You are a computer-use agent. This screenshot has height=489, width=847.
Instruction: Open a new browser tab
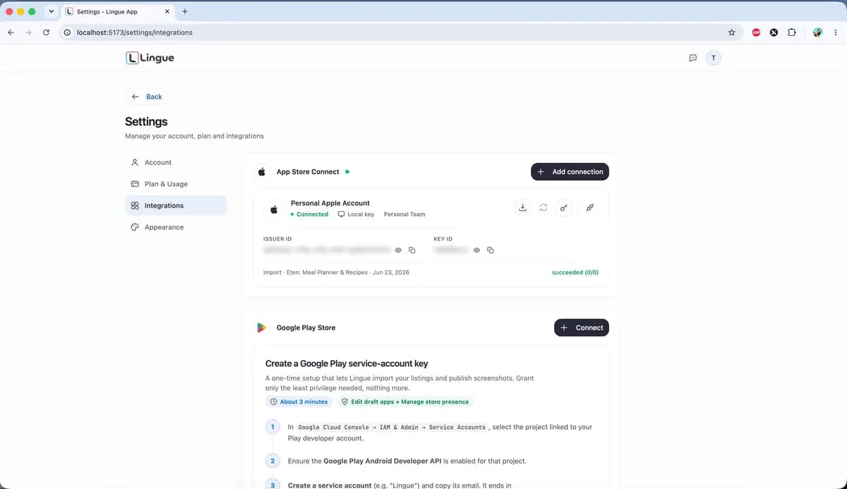[185, 11]
